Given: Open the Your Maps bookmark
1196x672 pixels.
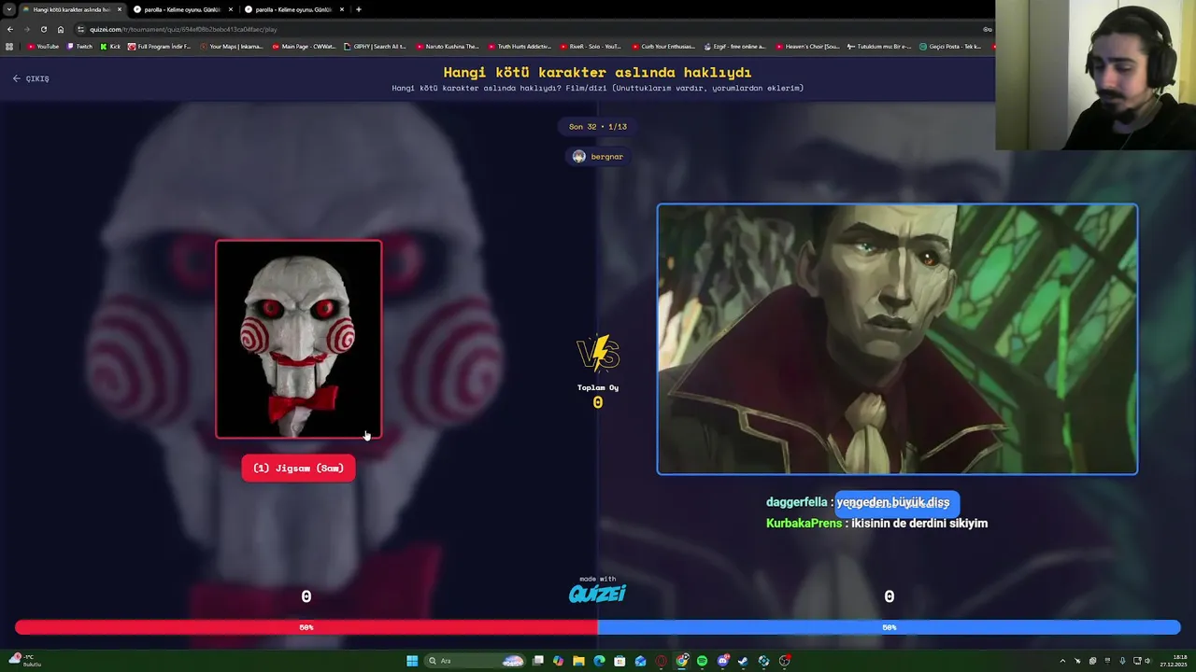Looking at the screenshot, I should (231, 46).
